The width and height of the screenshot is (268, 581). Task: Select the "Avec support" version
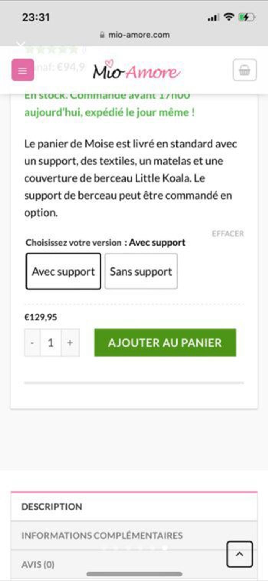(63, 271)
